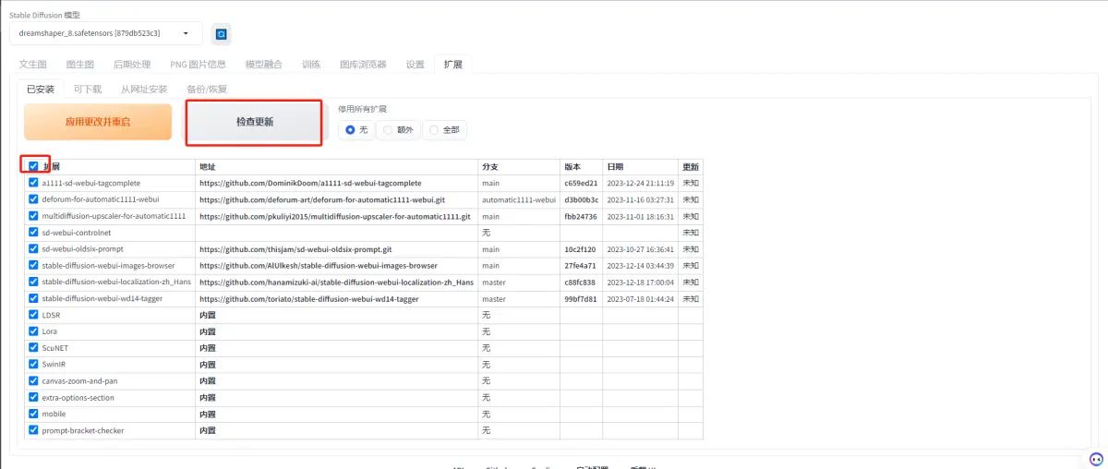Screen dimensions: 1108x469
Task: Go to the 设置 tab
Action: point(415,65)
